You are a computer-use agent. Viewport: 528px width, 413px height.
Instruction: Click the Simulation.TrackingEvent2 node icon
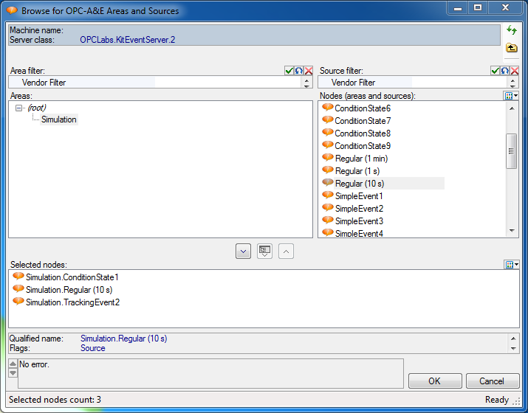point(18,302)
